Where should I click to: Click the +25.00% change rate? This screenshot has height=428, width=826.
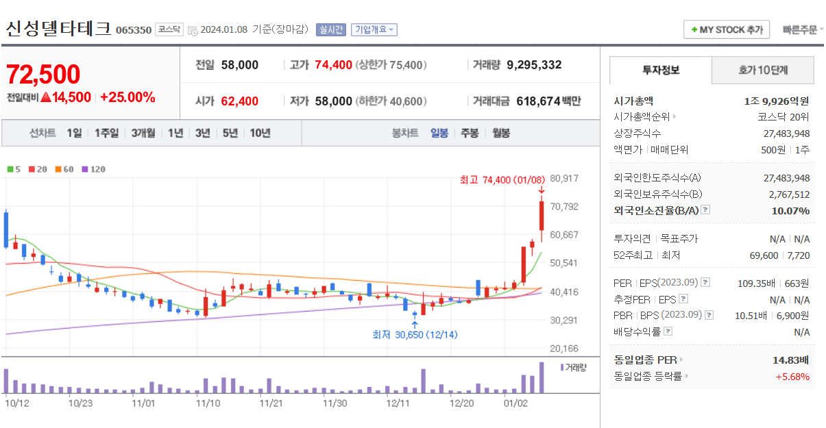(x=127, y=97)
